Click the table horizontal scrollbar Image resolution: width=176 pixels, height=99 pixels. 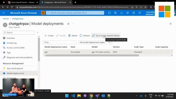pos(92,56)
